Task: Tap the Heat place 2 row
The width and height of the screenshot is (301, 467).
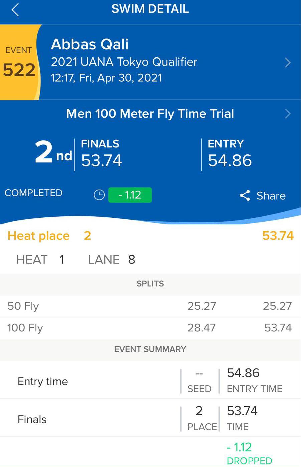Action: pyautogui.click(x=150, y=236)
